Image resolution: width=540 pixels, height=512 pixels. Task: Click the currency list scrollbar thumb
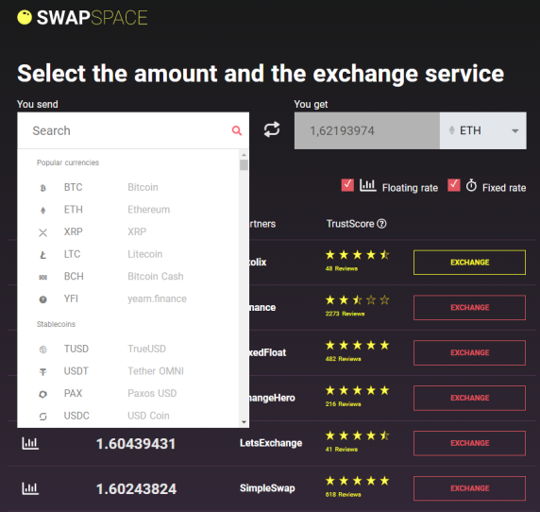244,164
